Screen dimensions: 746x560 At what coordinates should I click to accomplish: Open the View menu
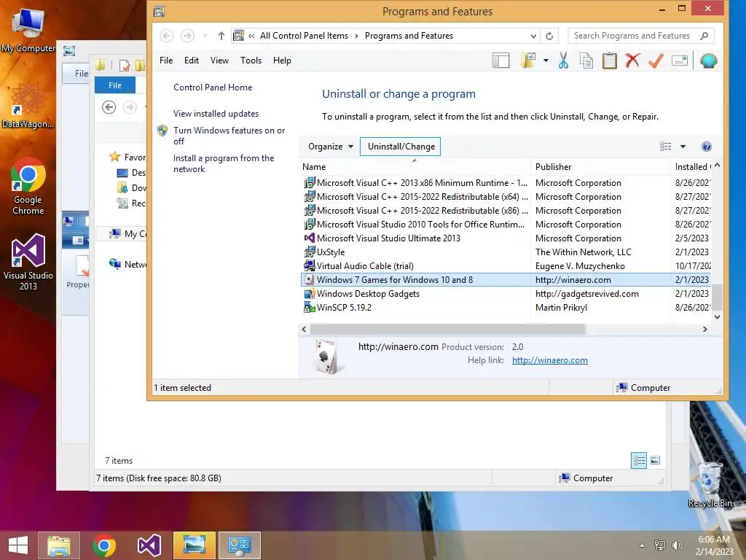219,61
